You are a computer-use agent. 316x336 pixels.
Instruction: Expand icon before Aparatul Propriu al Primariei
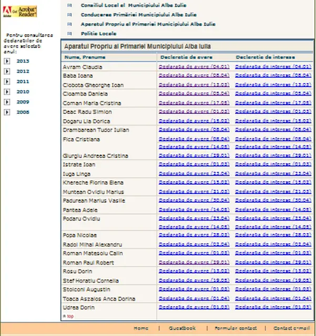point(69,24)
